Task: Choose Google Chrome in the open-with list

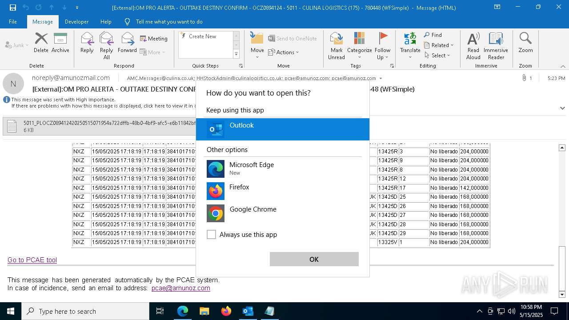Action: click(283, 213)
